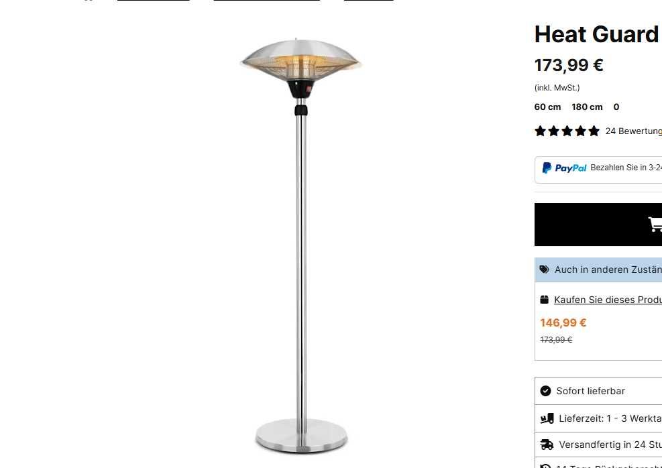Viewport: 662px width, 468px height.
Task: Click the box icon before 'Kaufen Sie dieses'
Action: pyautogui.click(x=544, y=300)
